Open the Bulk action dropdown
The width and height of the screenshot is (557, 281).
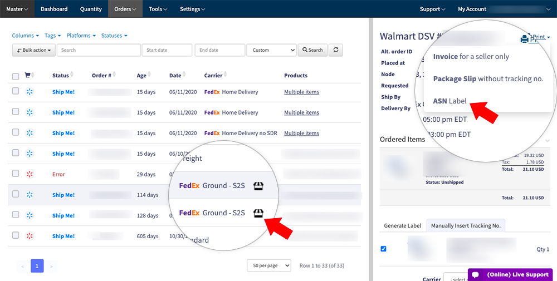tap(34, 50)
